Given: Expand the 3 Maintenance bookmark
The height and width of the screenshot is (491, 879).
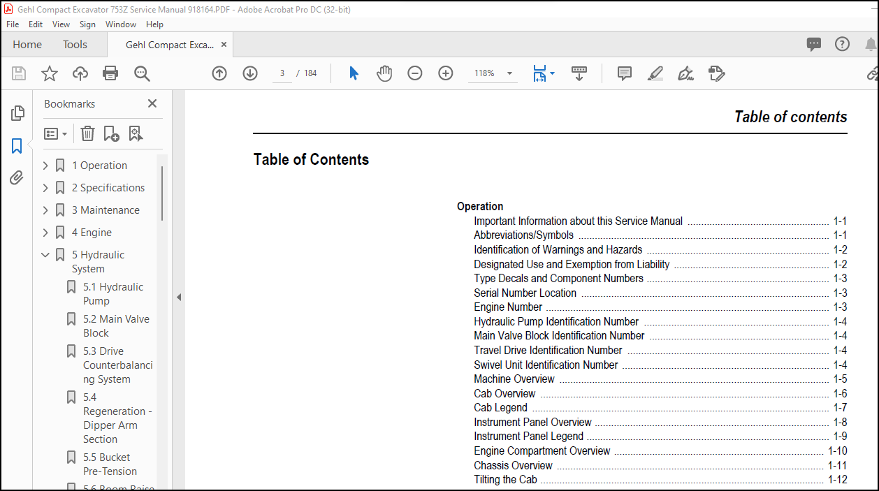Looking at the screenshot, I should coord(45,210).
